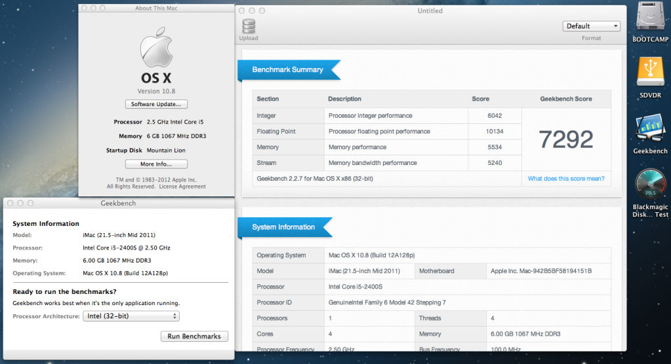Click the License Agreement link
This screenshot has width=671, height=364.
point(182,187)
